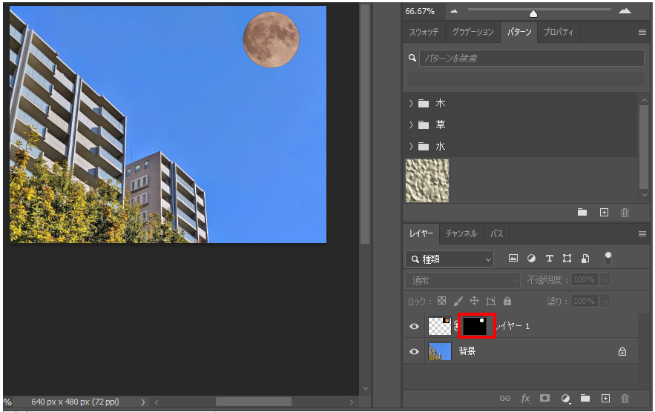The height and width of the screenshot is (412, 655).
Task: Click the 不透明度 100% value field
Action: tap(585, 279)
